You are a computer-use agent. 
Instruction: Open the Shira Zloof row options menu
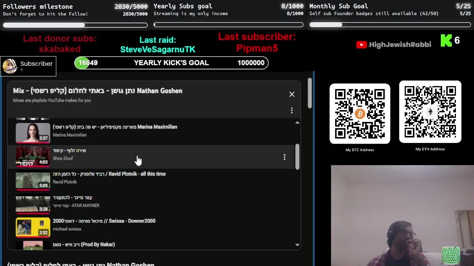tap(284, 157)
